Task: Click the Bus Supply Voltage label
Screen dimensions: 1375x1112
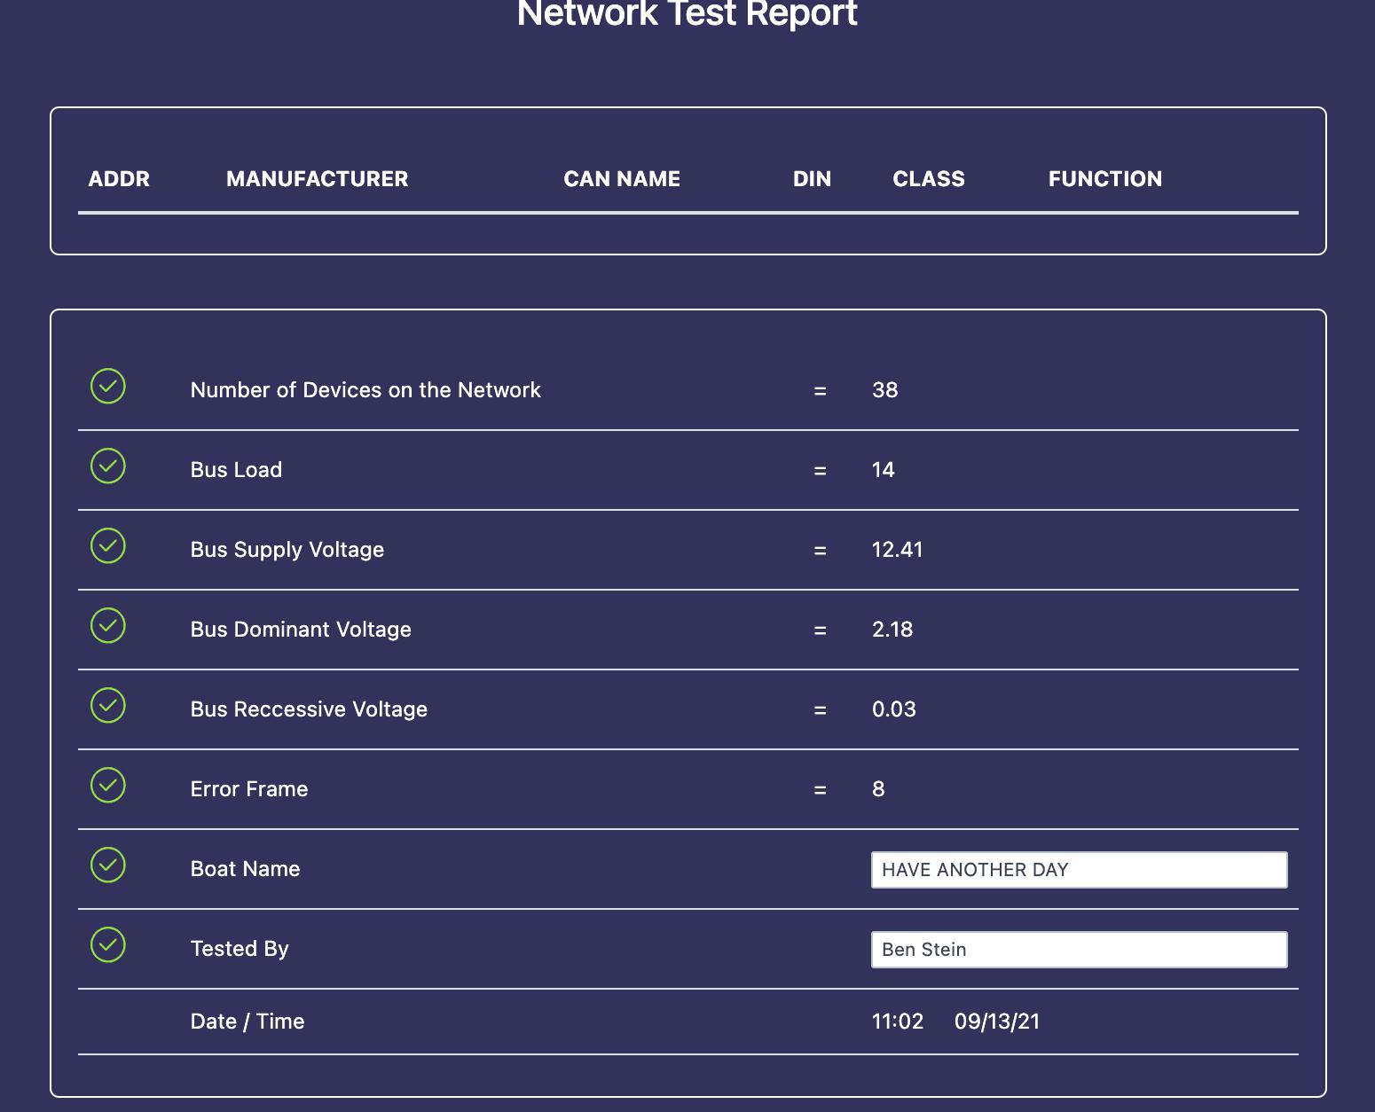Action: (x=287, y=550)
